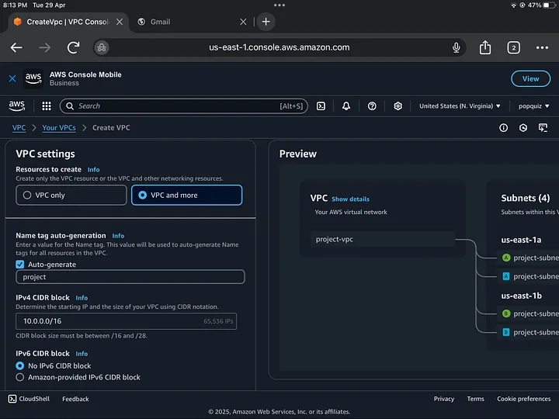Open the browser three-dot more menu
The height and width of the screenshot is (419, 559).
tap(542, 47)
